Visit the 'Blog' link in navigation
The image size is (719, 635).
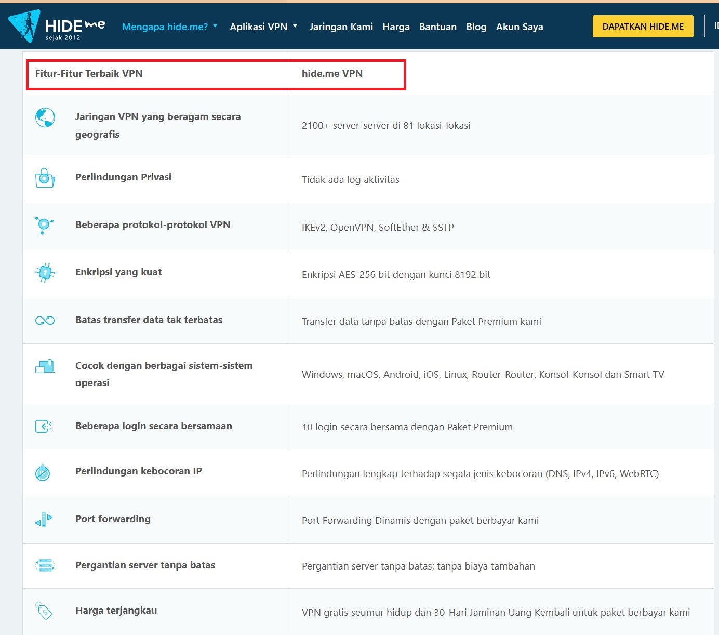476,27
